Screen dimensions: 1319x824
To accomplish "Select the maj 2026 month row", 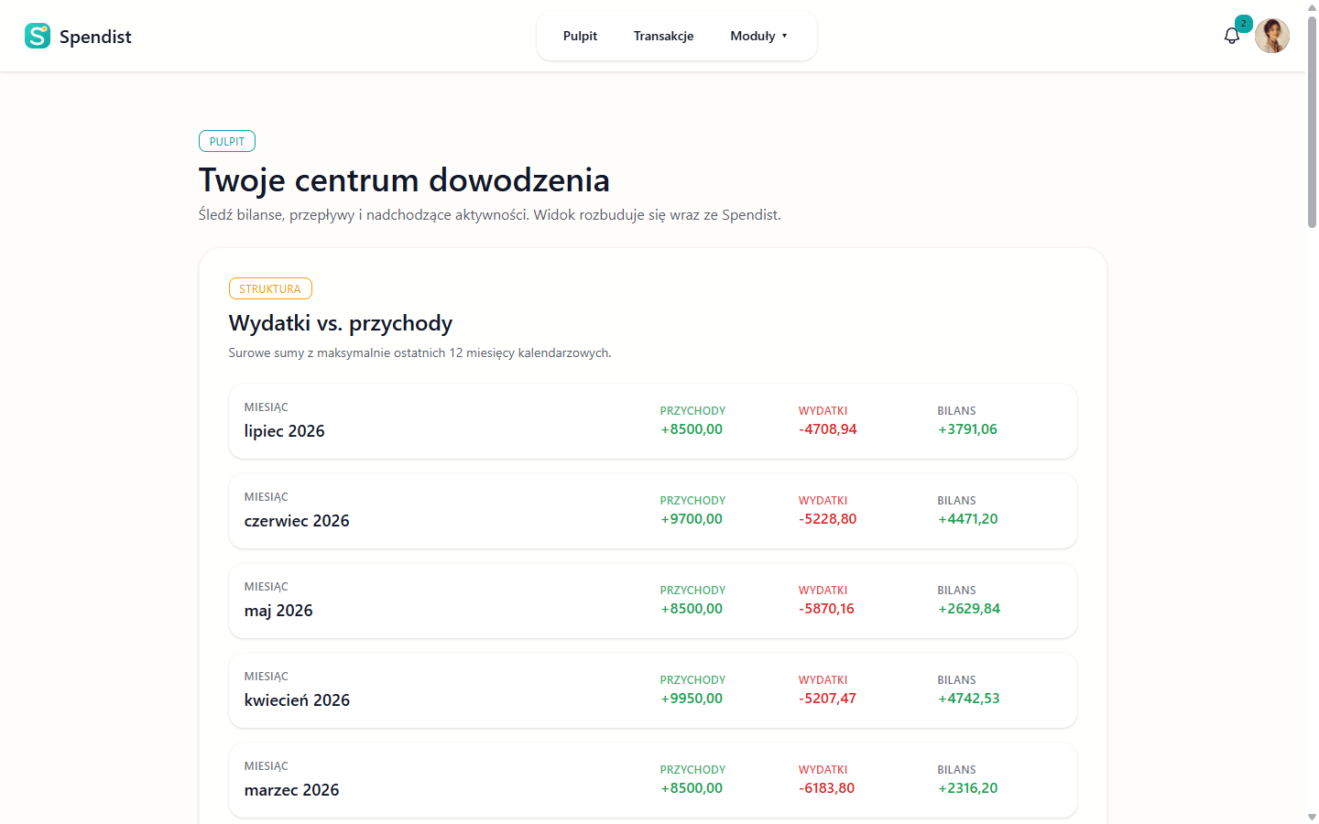I will pos(653,601).
